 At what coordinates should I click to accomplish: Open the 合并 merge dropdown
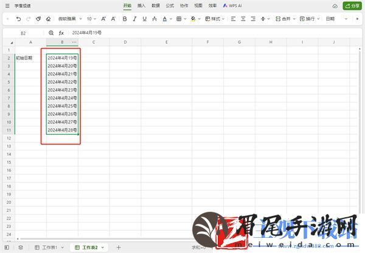(x=285, y=19)
